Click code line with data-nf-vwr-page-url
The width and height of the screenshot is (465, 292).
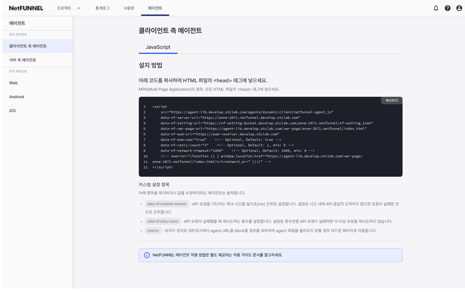[263, 129]
